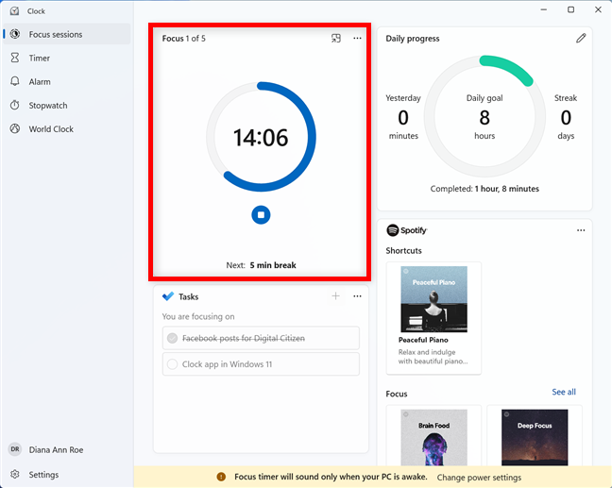Mark the Clock app in Windows 11 task complete
Viewport: 612px width, 488px height.
(x=172, y=364)
